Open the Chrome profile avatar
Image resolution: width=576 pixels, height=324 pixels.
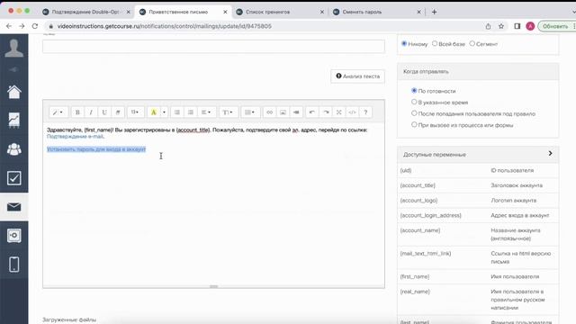coord(530,26)
